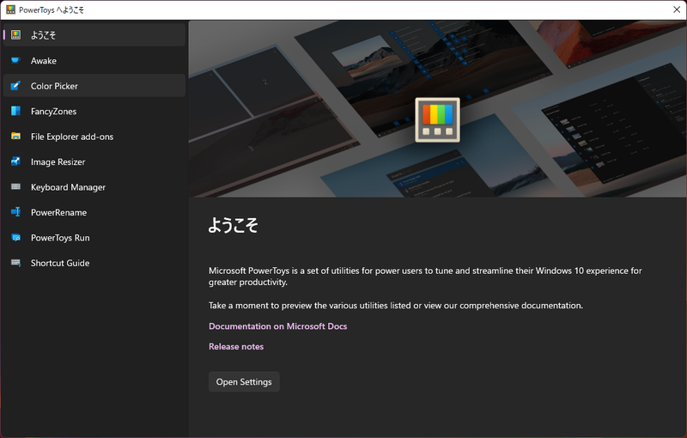The height and width of the screenshot is (438, 687).
Task: Select the Shortcut Guide label
Action: (x=60, y=263)
